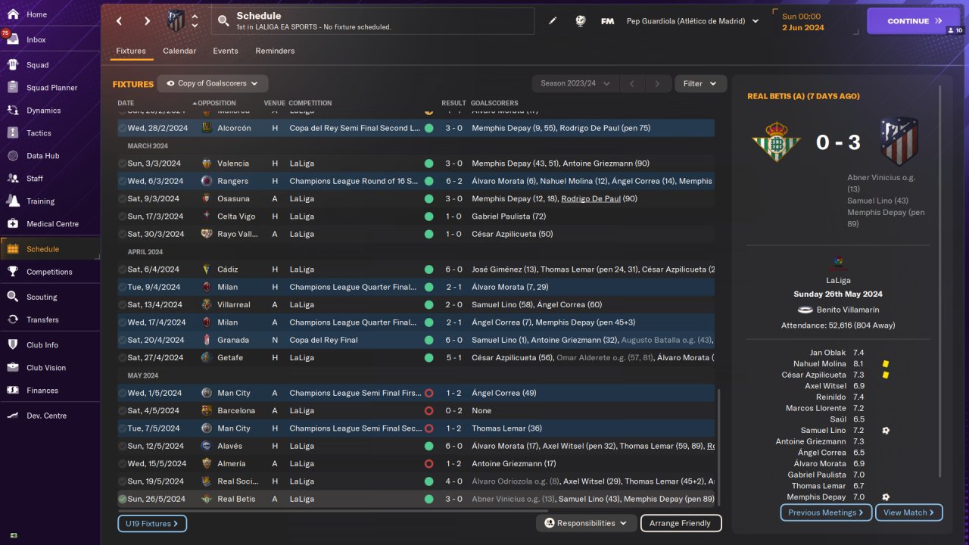Click the search magnifier icon
Image resolution: width=969 pixels, height=545 pixels.
pos(223,21)
